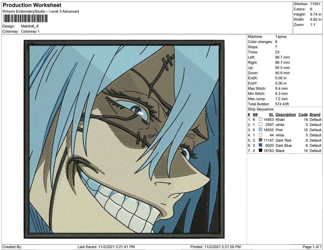The height and width of the screenshot is (250, 324).
Task: Click the Min Stitch value 0.3 mm
Action: coord(281,94)
